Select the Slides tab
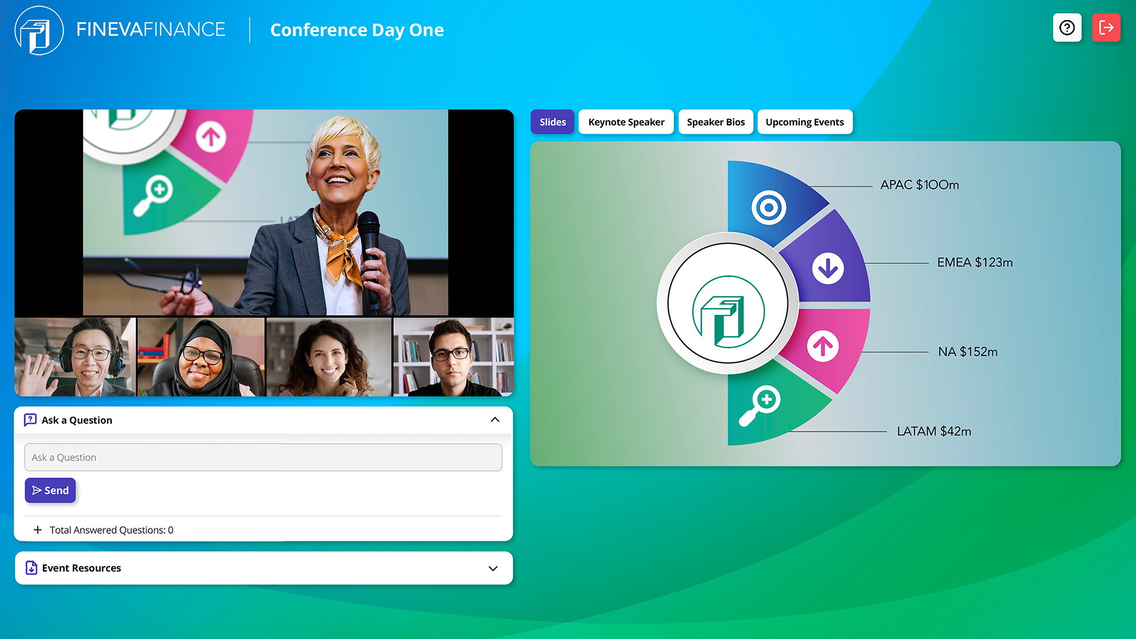The image size is (1136, 639). [x=552, y=121]
